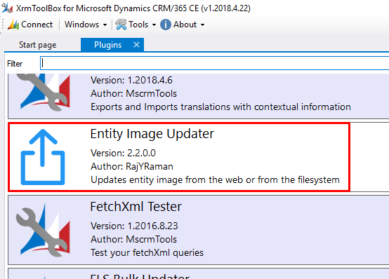
Task: Focus the Filter text field
Action: pyautogui.click(x=214, y=63)
